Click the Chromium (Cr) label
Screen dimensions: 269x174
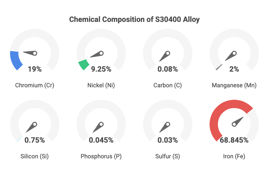click(x=34, y=86)
